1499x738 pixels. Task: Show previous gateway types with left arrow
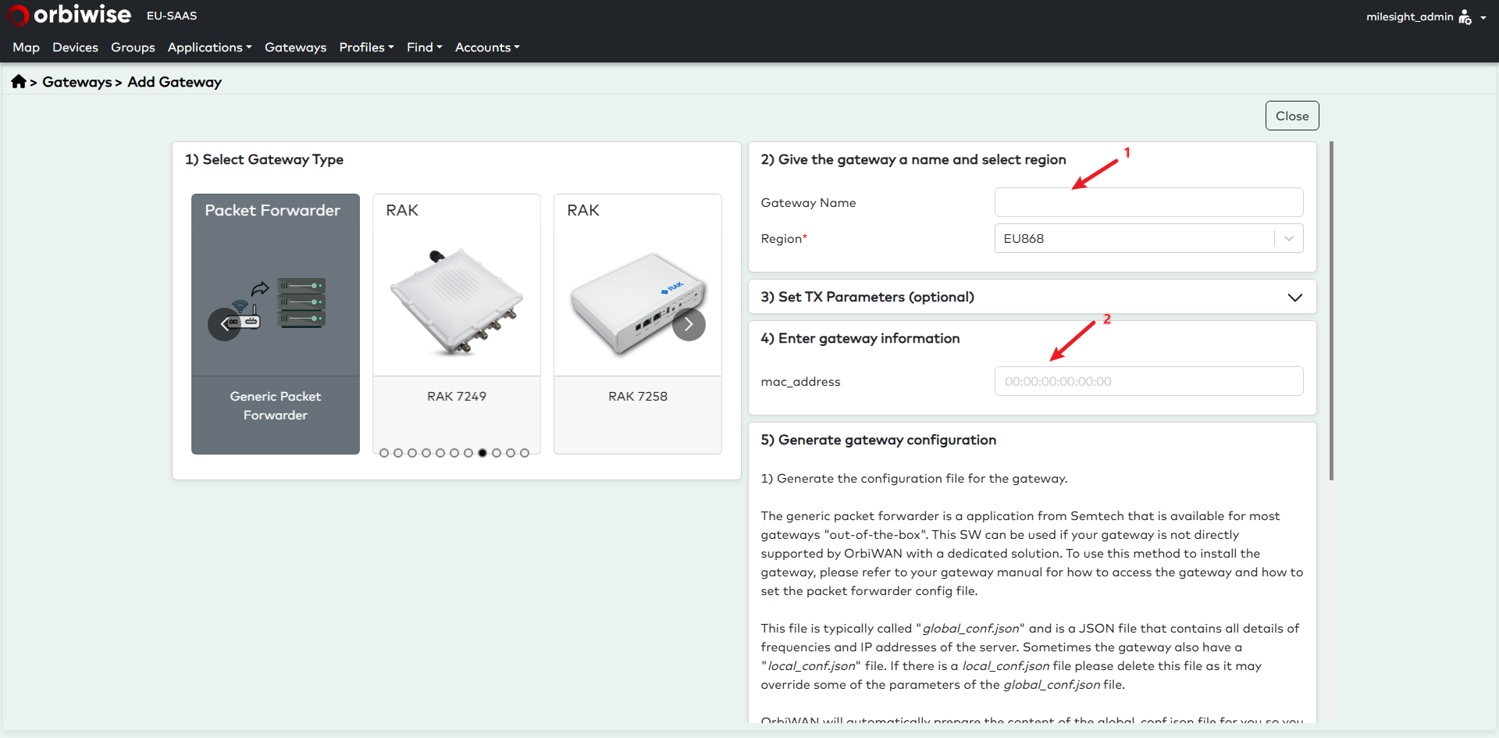click(224, 324)
